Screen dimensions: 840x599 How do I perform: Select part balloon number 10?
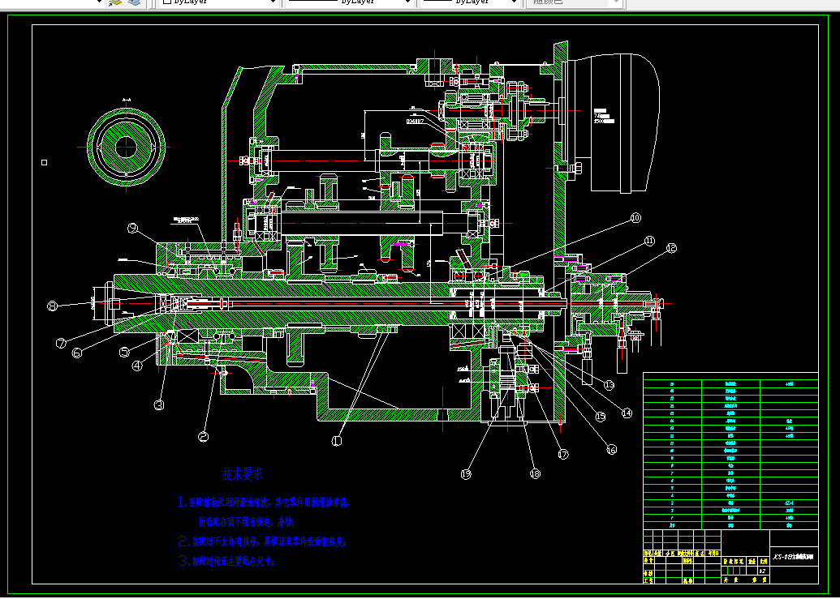[635, 218]
